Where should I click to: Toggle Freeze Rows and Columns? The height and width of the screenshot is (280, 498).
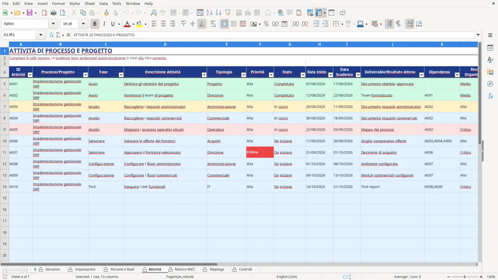[318, 13]
